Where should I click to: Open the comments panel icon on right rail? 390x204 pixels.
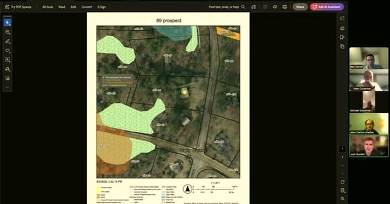pos(342,28)
